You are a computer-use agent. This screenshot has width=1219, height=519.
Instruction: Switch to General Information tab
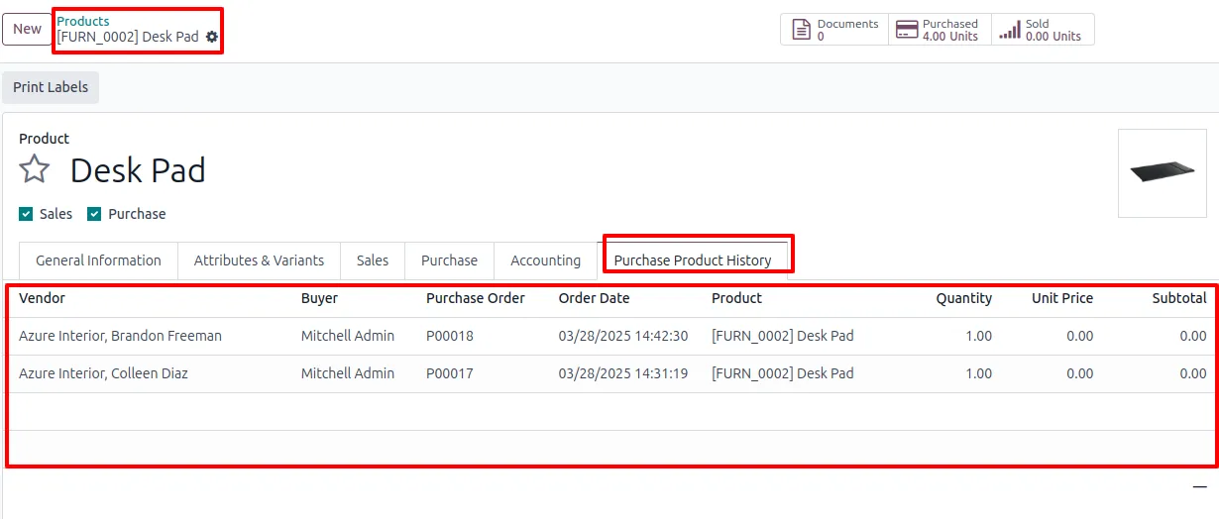tap(98, 260)
